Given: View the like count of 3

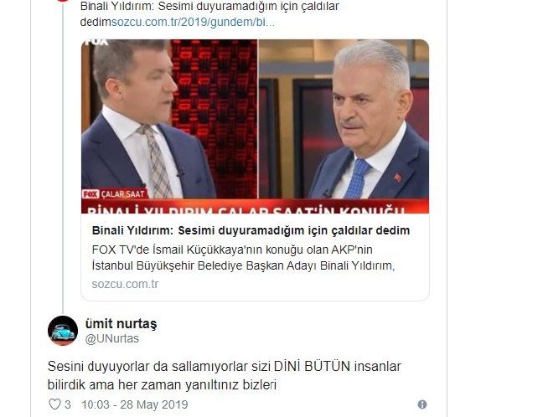Looking at the screenshot, I should 68,404.
